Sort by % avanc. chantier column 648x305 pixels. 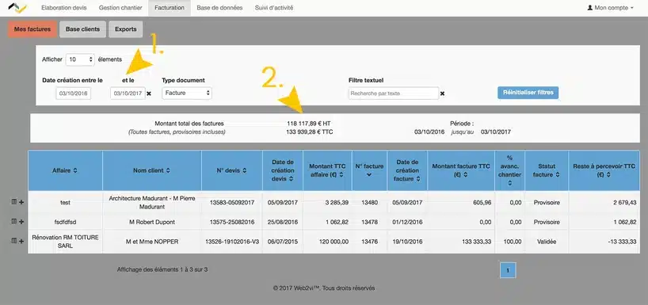tap(509, 170)
